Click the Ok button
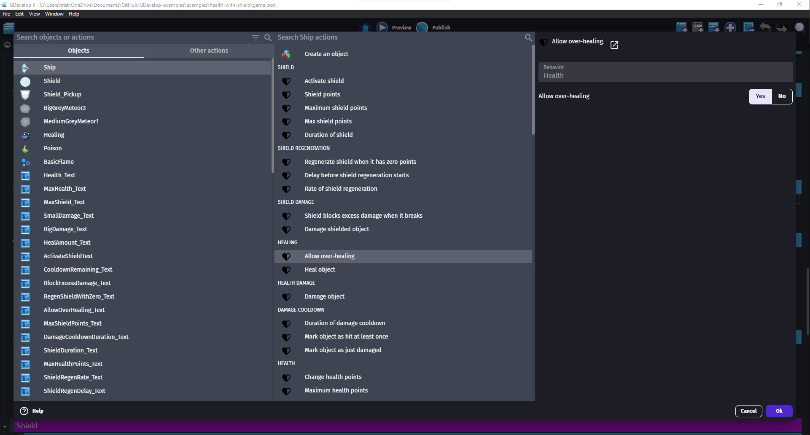The height and width of the screenshot is (435, 810). pyautogui.click(x=779, y=411)
